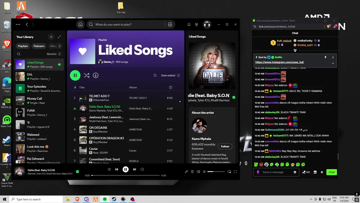Download the Liked Songs playlist
Viewport: 360px width, 203px height.
click(96, 75)
